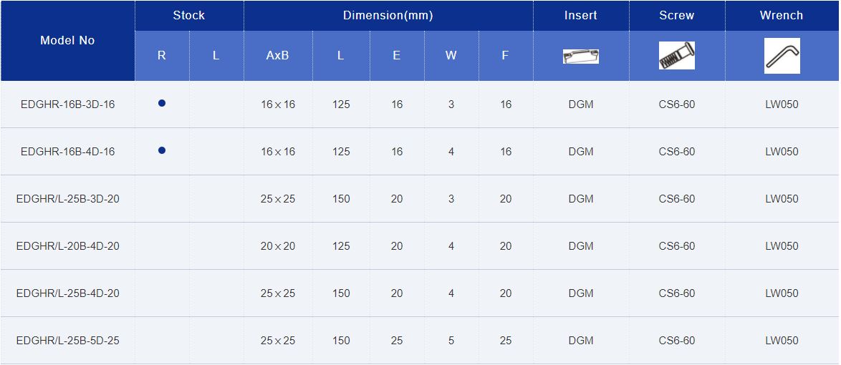841x365 pixels.
Task: Select model EDGHR-16B-3D-16
Action: click(x=68, y=104)
